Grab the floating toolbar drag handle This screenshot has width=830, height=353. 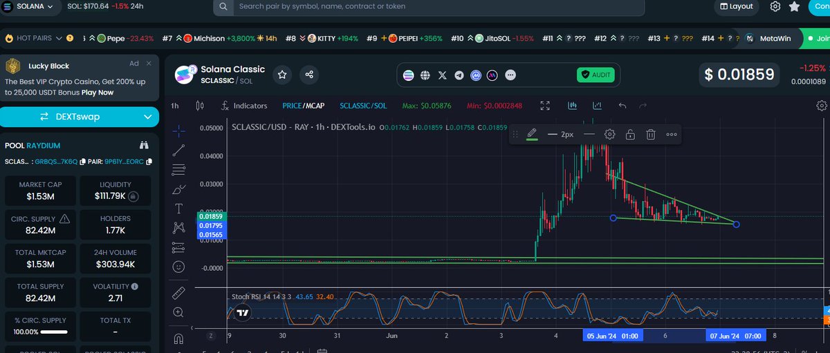click(x=515, y=134)
